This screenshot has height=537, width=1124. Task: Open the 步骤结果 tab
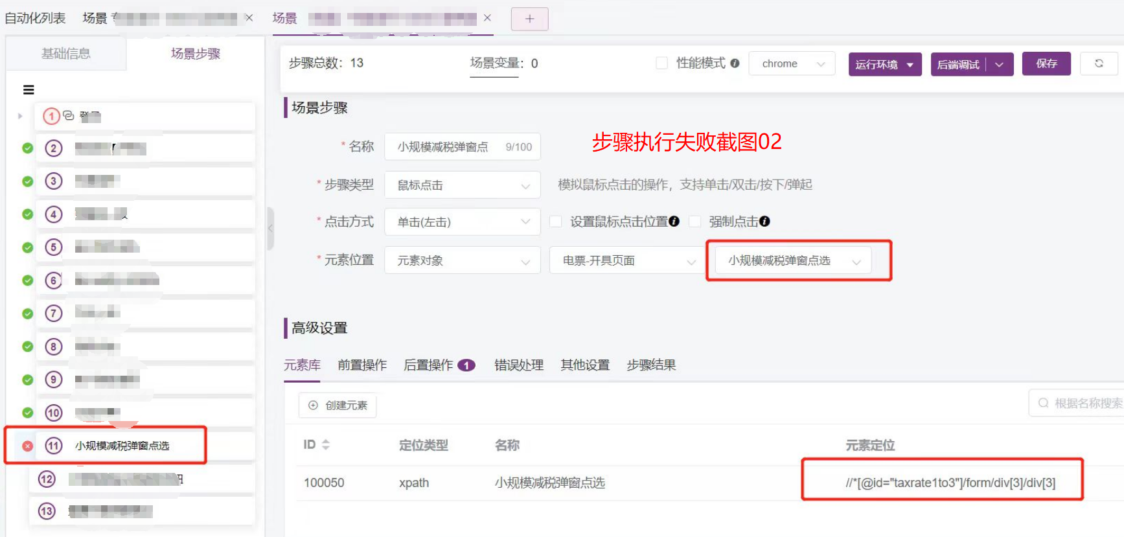pos(651,365)
